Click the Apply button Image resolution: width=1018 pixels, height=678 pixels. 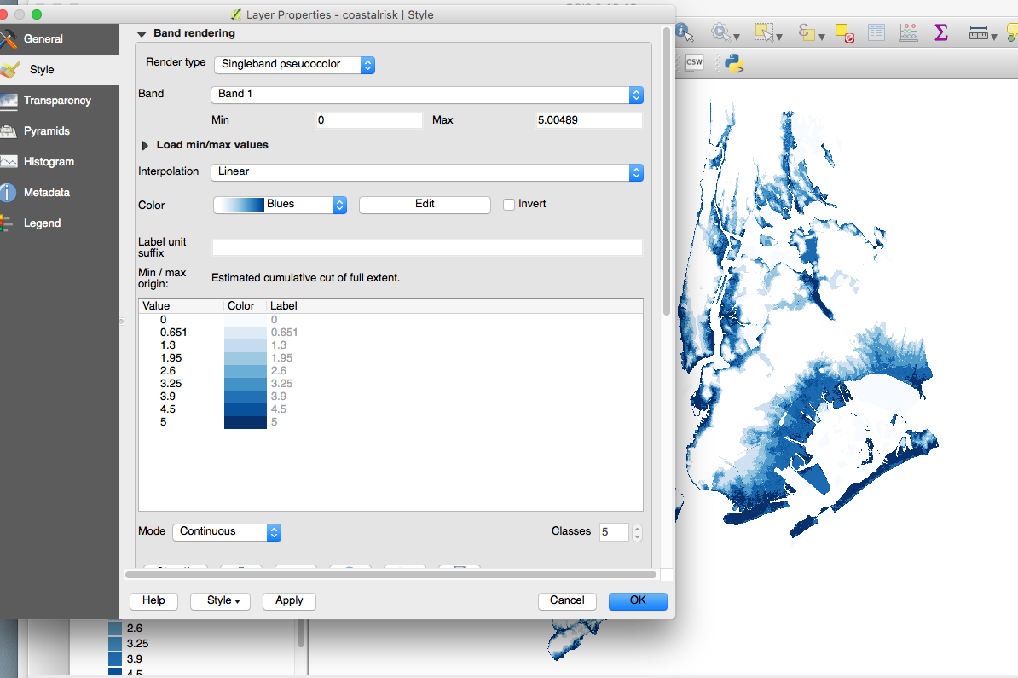click(289, 600)
